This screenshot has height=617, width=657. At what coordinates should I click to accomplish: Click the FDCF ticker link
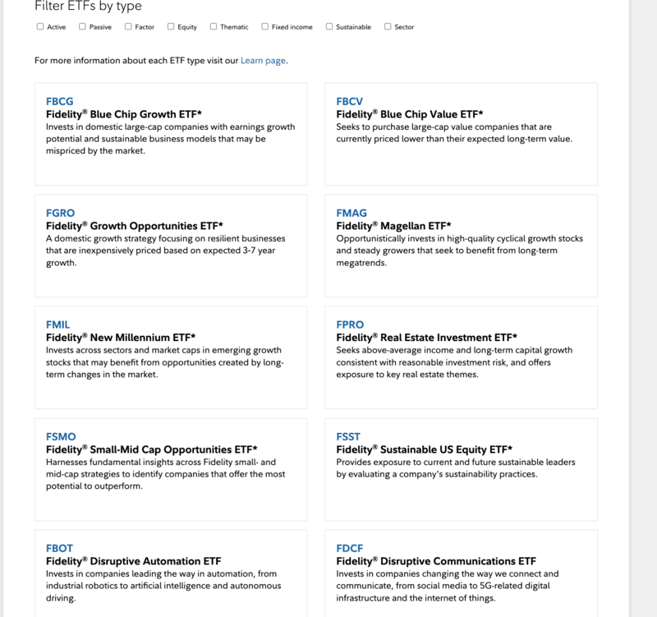pos(350,548)
